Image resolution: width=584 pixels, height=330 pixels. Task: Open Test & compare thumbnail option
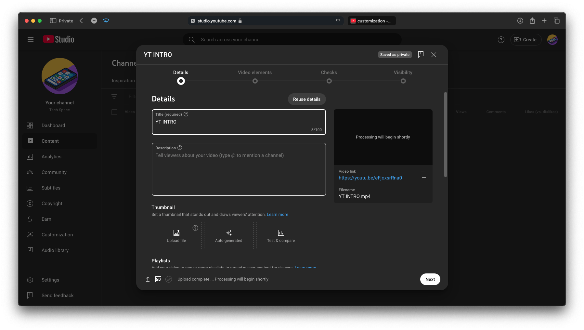281,235
